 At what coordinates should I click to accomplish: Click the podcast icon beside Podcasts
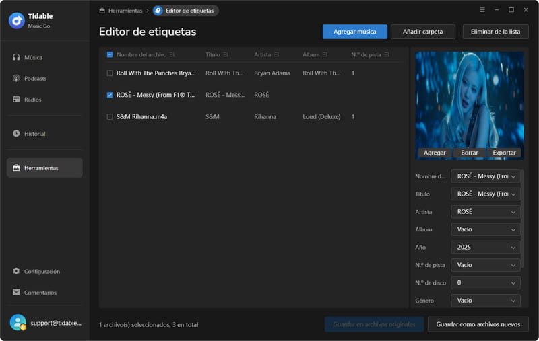pyautogui.click(x=16, y=78)
